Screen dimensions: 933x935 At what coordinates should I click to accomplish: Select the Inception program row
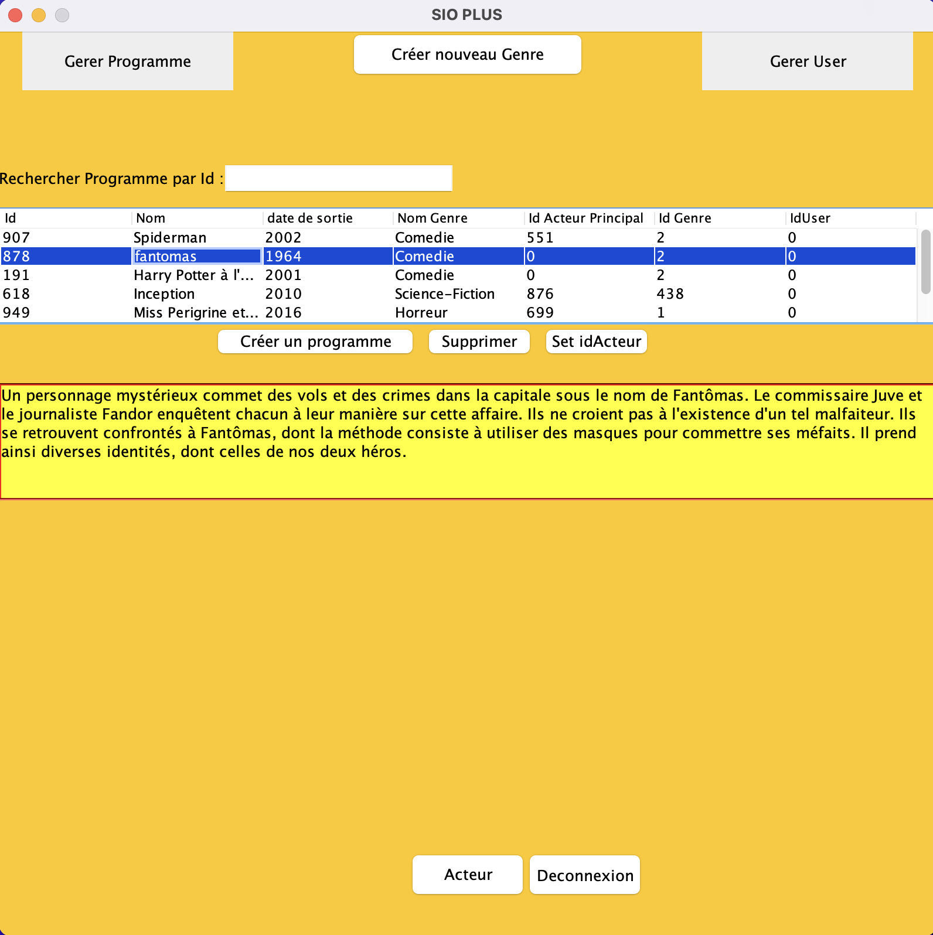(x=164, y=294)
